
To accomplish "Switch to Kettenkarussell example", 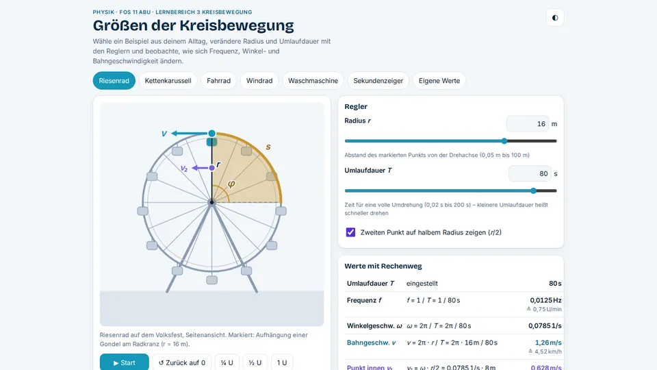I will point(168,81).
